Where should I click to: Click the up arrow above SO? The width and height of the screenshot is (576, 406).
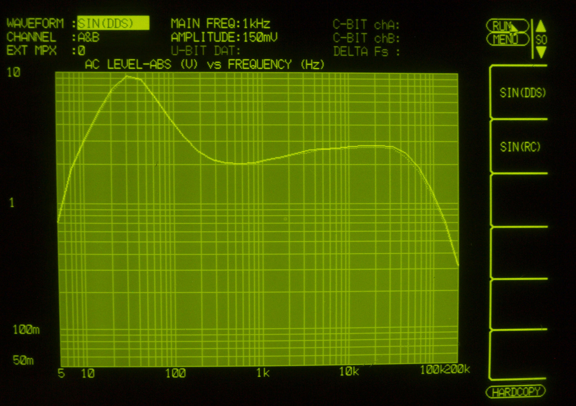click(541, 27)
